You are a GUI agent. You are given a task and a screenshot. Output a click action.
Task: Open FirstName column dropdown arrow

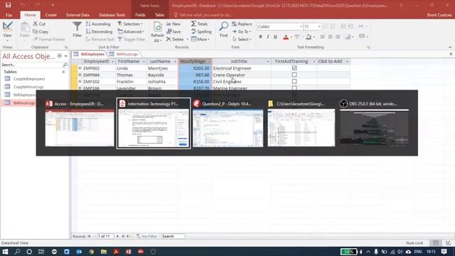click(x=144, y=62)
